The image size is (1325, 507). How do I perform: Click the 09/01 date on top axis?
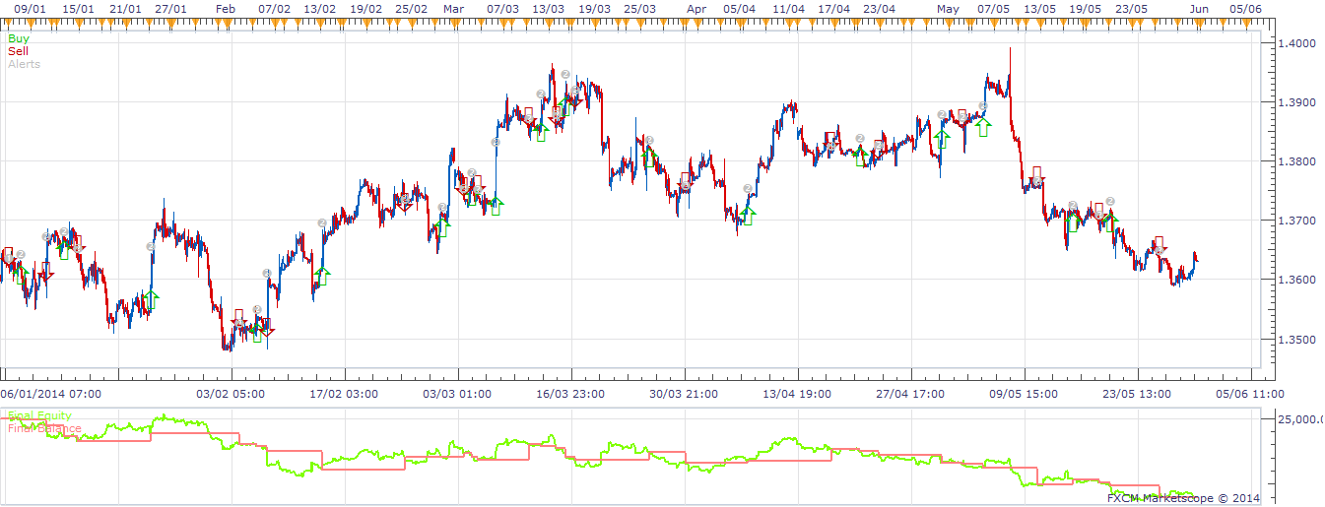coord(33,8)
